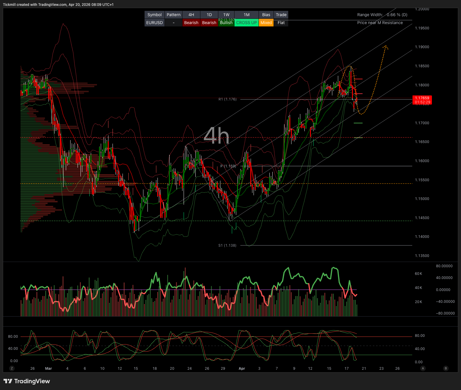This screenshot has width=461, height=390.
Task: Select the 1D column header
Action: pos(209,15)
